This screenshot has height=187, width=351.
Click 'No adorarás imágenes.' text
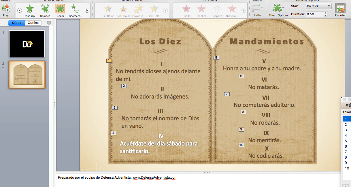(x=160, y=97)
